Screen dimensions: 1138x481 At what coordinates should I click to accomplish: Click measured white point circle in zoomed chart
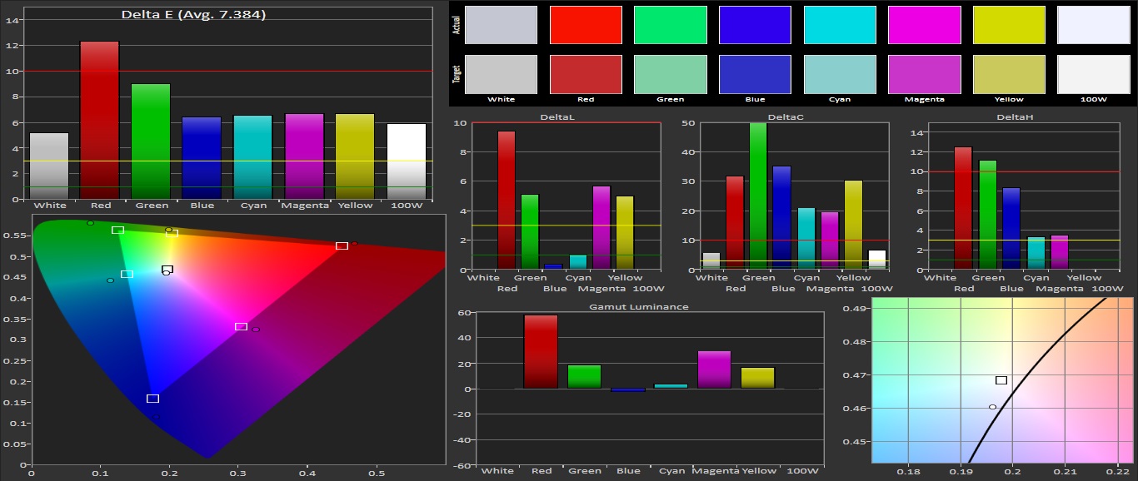[992, 407]
